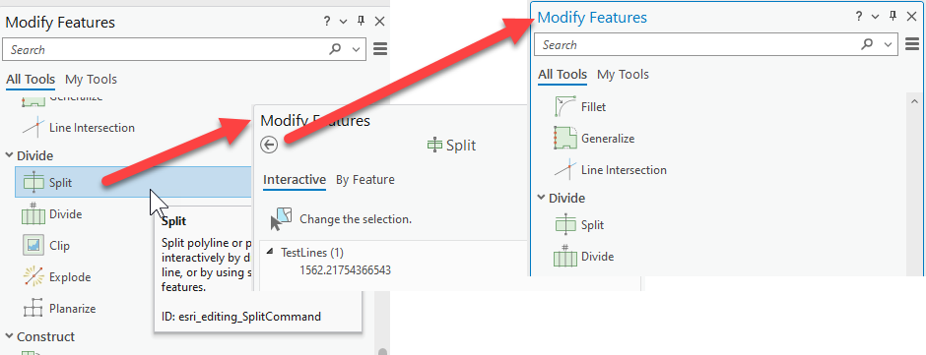Choose Divide tool in right pane
The image size is (926, 355).
pos(583,257)
